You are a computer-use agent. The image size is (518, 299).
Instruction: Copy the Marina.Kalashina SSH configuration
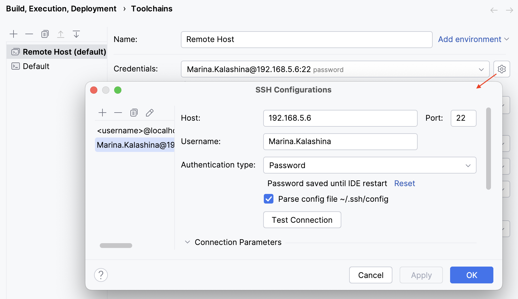[134, 113]
